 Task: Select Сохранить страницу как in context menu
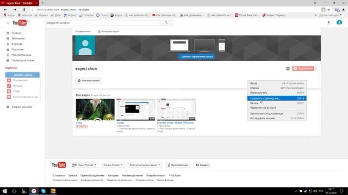point(277,99)
